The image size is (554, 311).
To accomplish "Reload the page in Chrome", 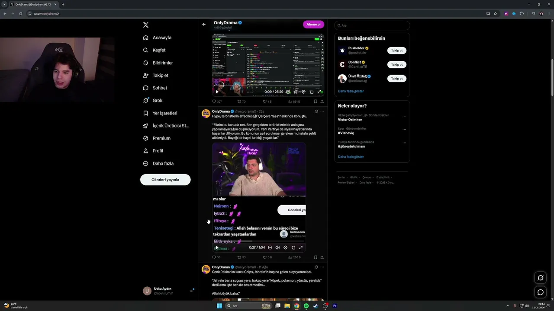I will [20, 13].
